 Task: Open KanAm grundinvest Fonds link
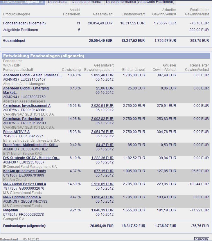click(x=25, y=171)
